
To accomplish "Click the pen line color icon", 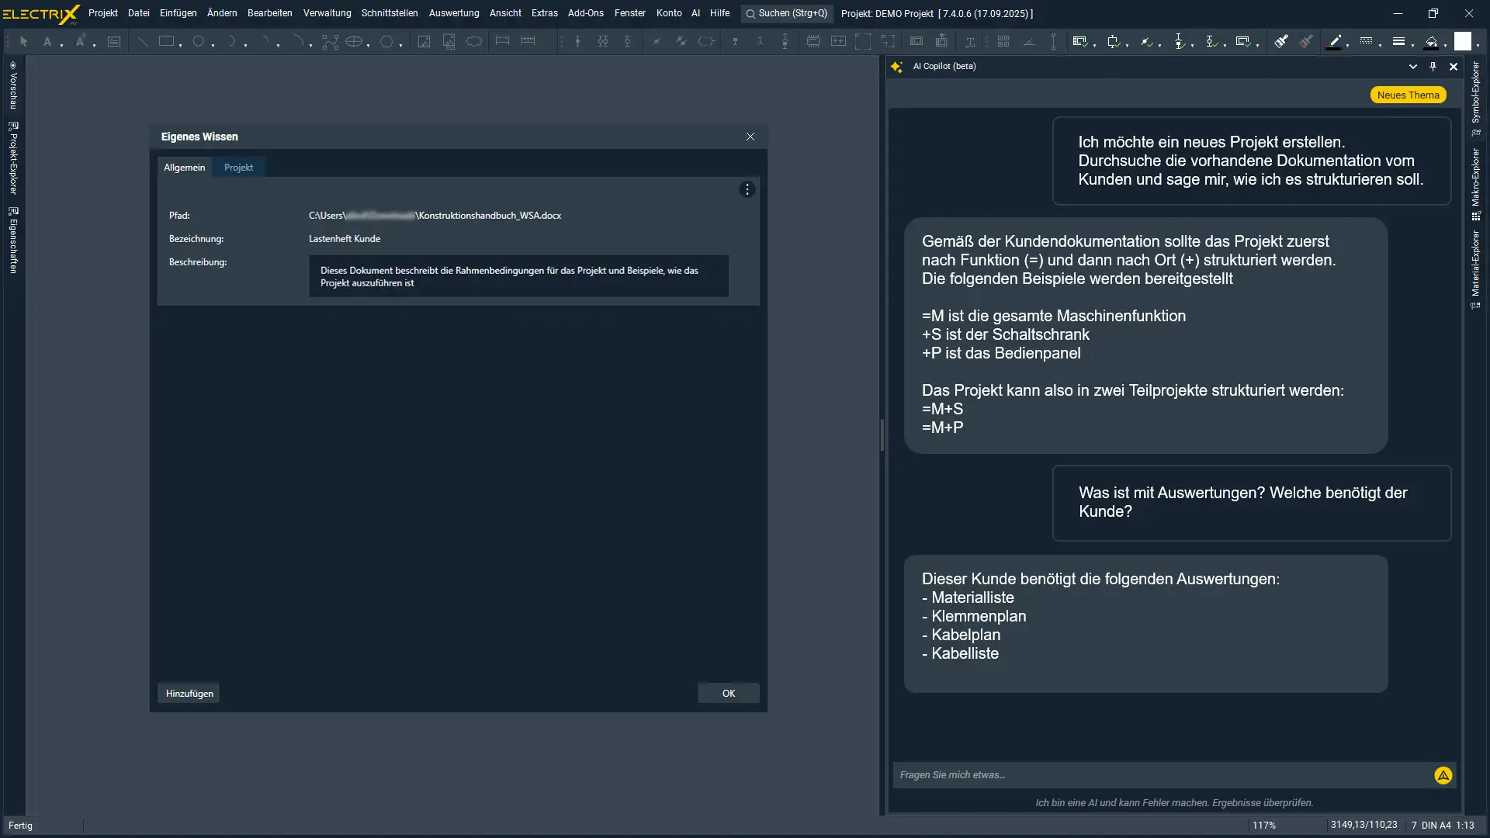I will [1334, 42].
